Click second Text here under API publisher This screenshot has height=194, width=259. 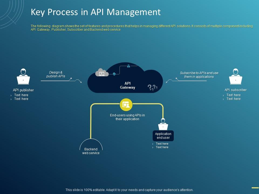click(21, 99)
